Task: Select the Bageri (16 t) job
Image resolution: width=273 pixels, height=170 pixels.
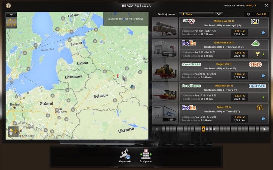Action: 224,71
